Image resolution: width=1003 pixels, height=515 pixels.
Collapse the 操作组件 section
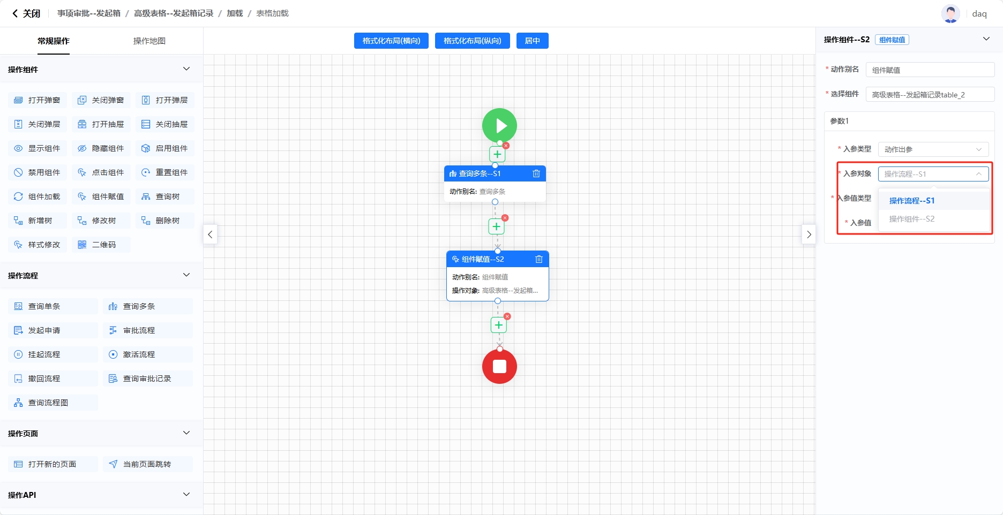point(186,69)
